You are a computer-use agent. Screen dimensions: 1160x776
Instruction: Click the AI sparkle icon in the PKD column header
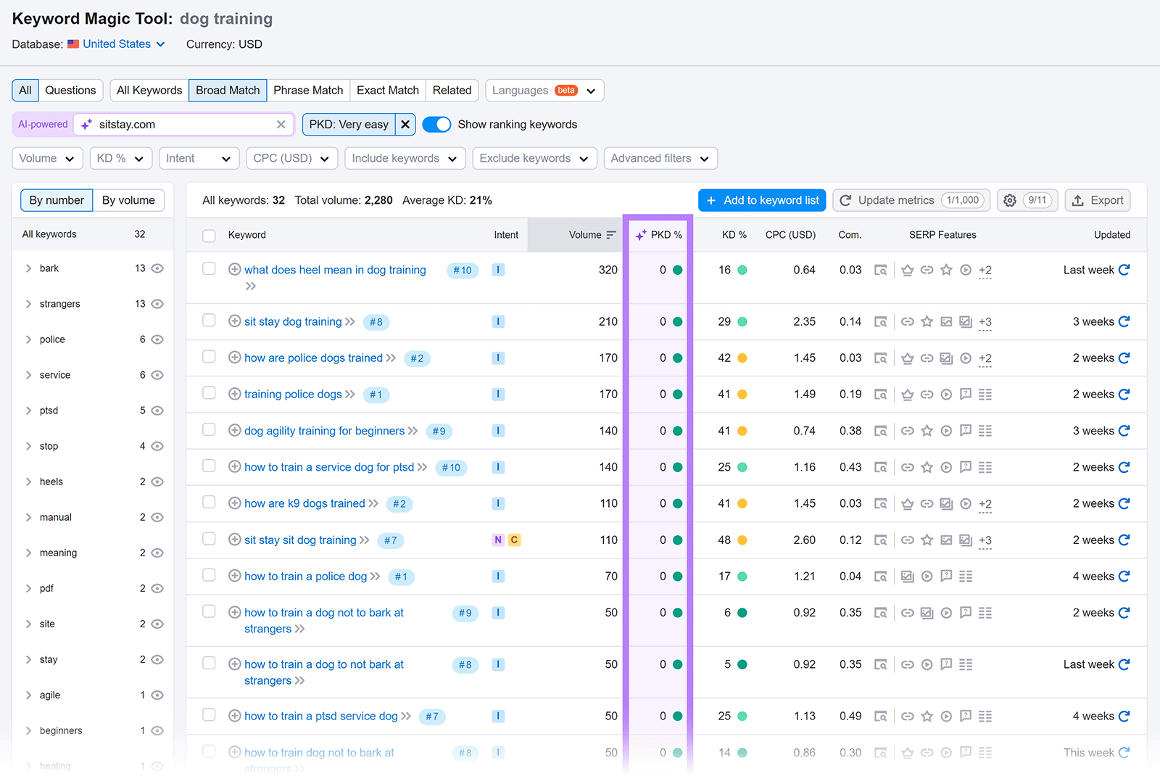tap(640, 234)
